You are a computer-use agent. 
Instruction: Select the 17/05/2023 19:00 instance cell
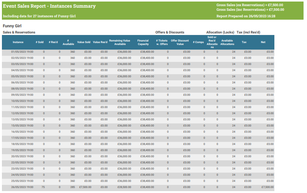tap(22, 138)
